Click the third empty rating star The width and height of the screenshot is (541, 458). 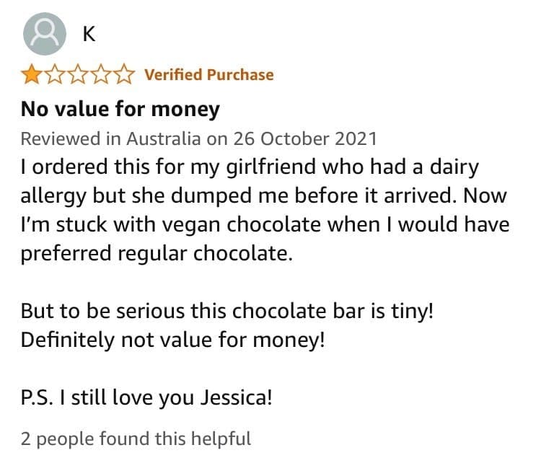78,74
